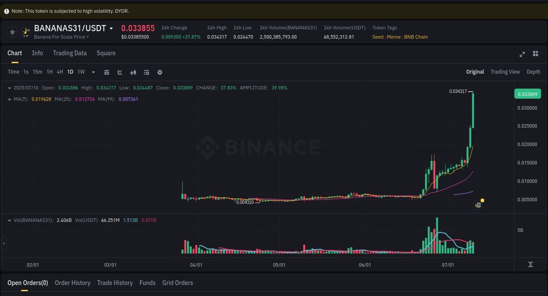548x296 pixels.
Task: Select the candlestick chart style icon
Action: click(x=133, y=72)
